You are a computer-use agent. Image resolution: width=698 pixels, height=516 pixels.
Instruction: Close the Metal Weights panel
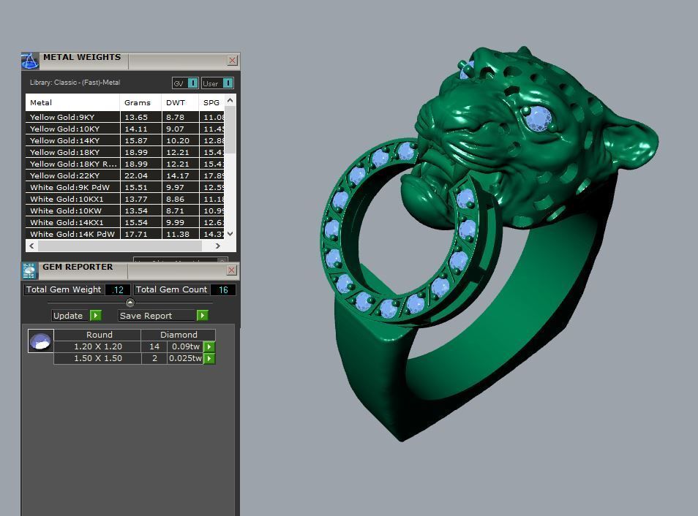click(x=233, y=61)
